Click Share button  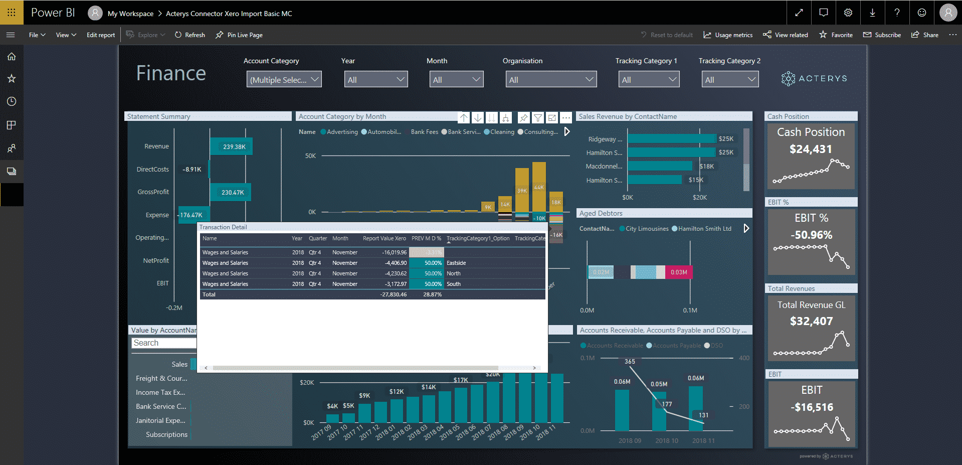coord(925,35)
